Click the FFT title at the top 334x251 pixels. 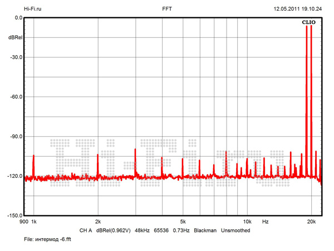click(x=166, y=9)
